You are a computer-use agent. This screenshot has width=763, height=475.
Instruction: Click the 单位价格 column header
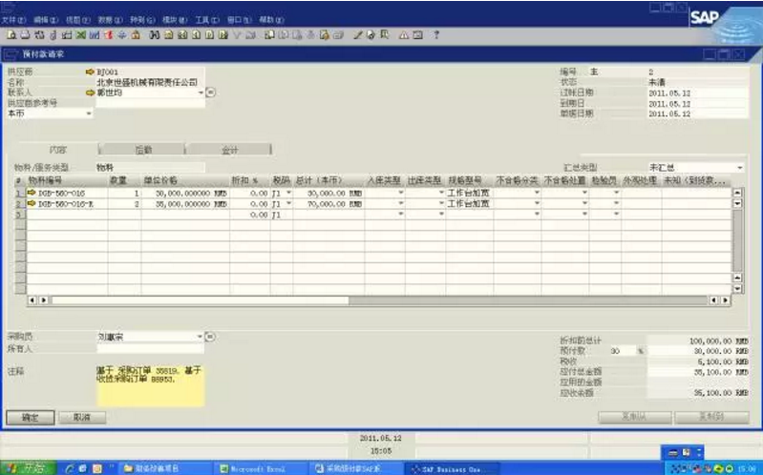[x=185, y=180]
